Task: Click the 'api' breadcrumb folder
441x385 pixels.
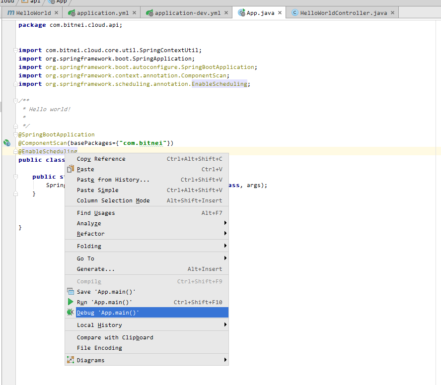Action: coord(31,1)
